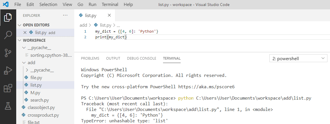330x124 pixels.
Task: Click Explorer's more actions ellipsis
Action: [x=65, y=15]
